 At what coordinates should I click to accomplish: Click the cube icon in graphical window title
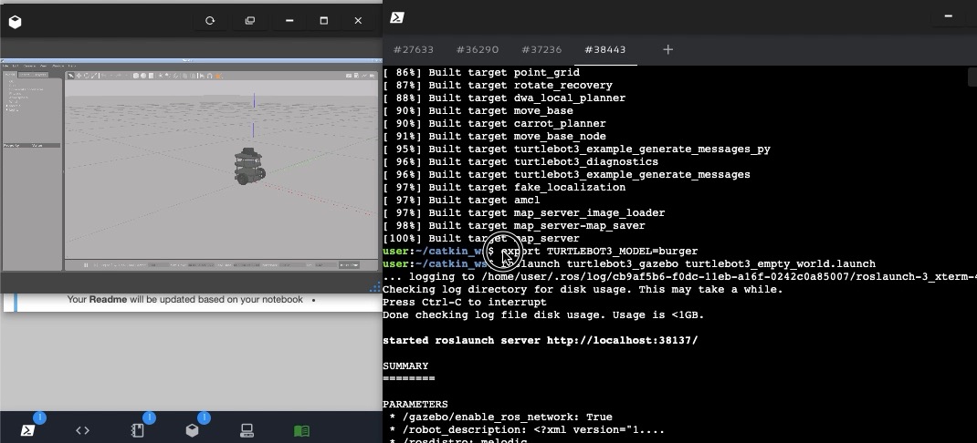[15, 22]
